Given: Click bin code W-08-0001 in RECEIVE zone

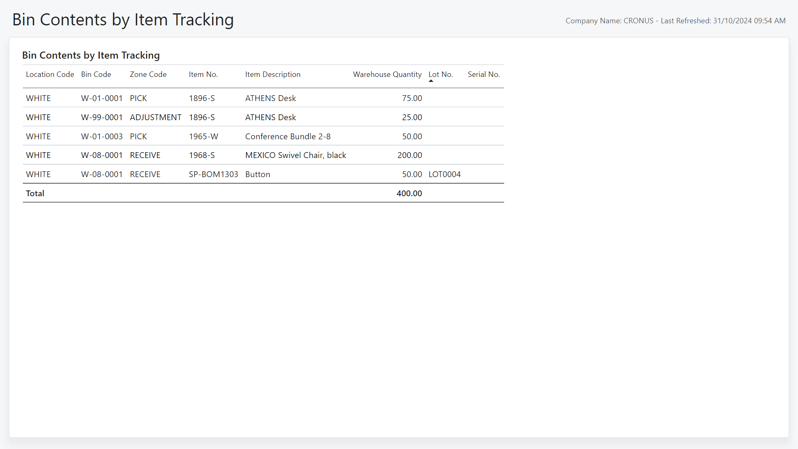Looking at the screenshot, I should 101,155.
